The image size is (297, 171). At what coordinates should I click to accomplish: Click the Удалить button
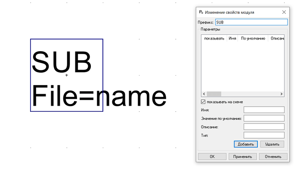272,144
